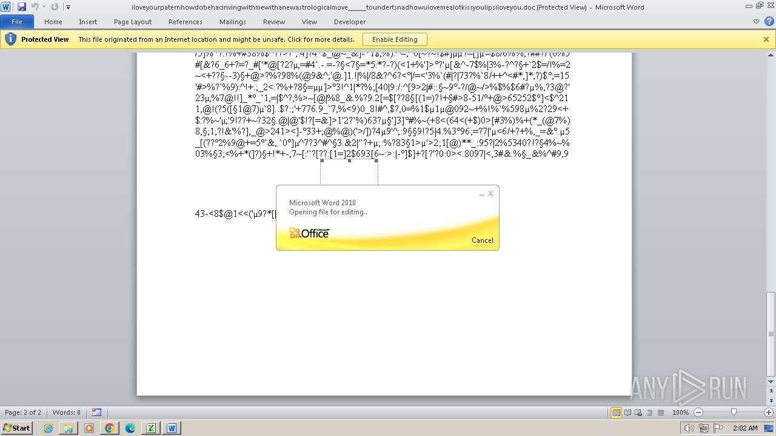The height and width of the screenshot is (436, 776).
Task: Click the Next Page browse button
Action: (x=771, y=401)
